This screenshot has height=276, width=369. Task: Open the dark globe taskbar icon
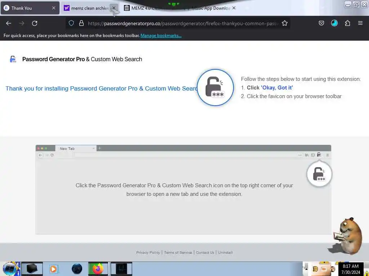[77, 269]
